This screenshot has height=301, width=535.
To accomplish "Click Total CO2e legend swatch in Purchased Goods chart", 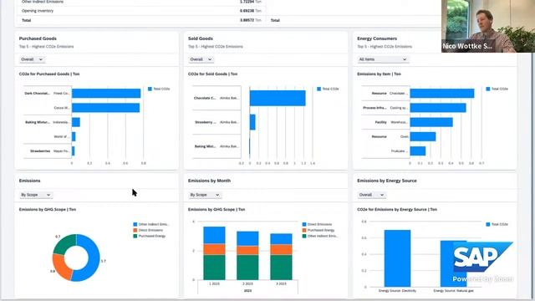I will click(x=150, y=89).
